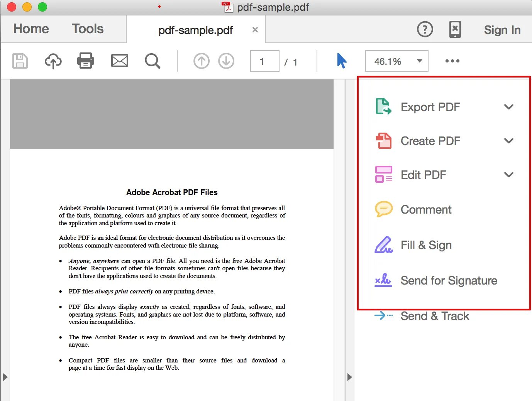Open more tools via three dots icon
Viewport: 532px width, 401px height.
(x=452, y=61)
